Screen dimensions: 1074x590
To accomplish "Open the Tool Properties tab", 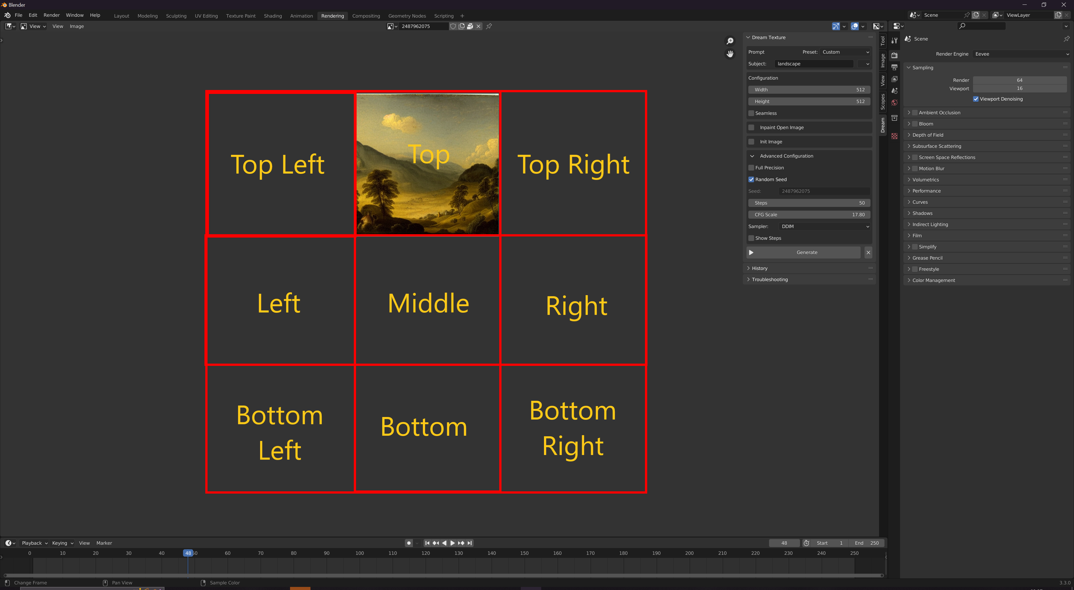I will point(894,41).
